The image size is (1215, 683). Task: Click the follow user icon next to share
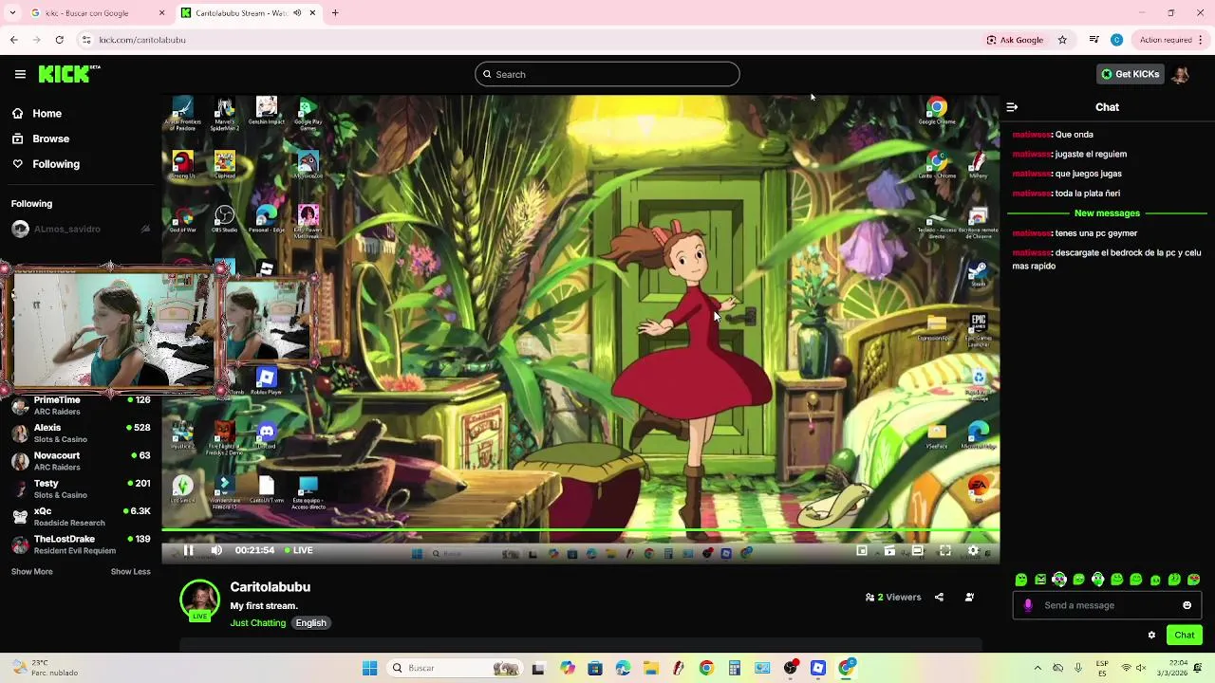pyautogui.click(x=969, y=598)
